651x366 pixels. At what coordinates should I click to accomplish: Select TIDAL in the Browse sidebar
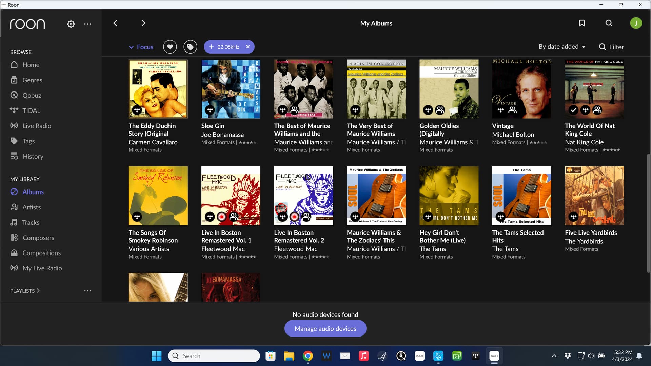[x=31, y=110]
